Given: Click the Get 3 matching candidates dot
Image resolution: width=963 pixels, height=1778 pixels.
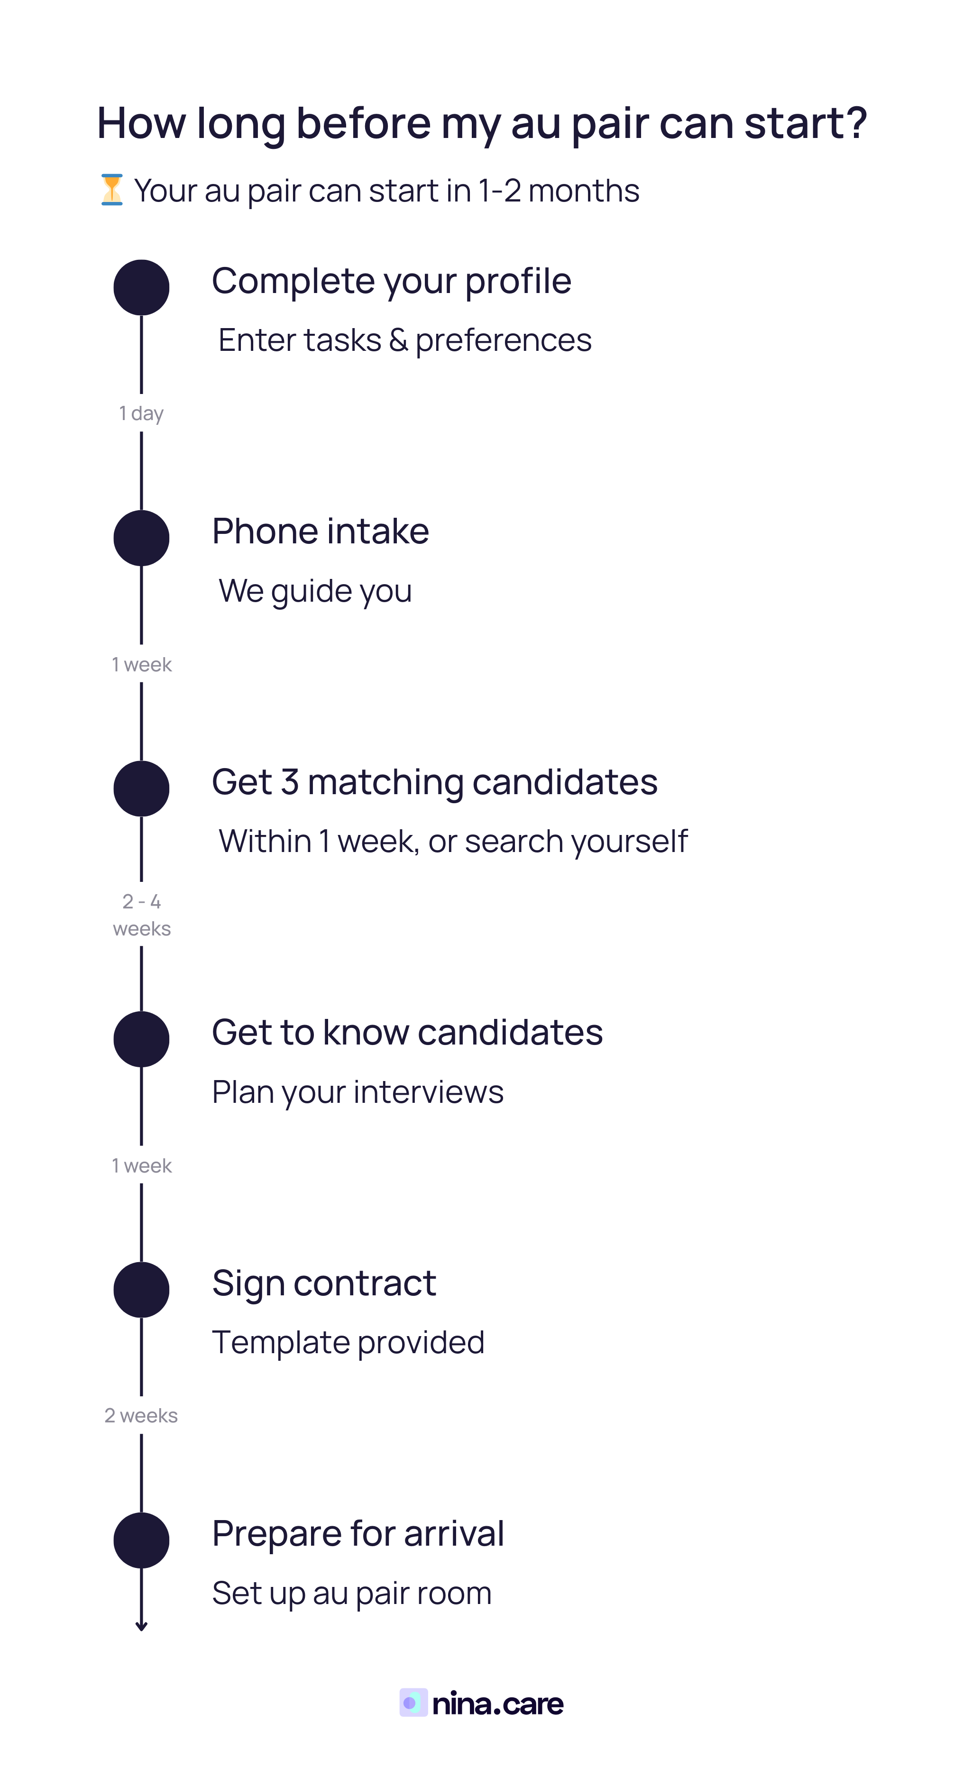Looking at the screenshot, I should point(141,788).
